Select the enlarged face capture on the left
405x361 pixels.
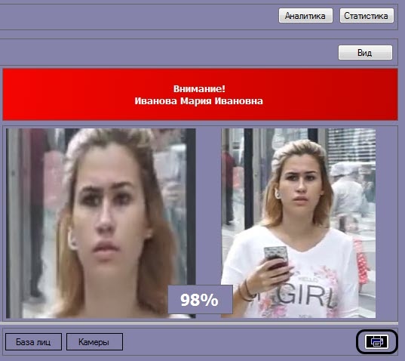pyautogui.click(x=101, y=223)
